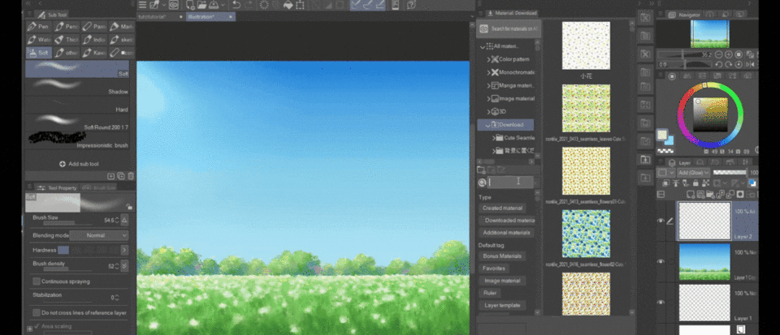
Task: Filter by Favorites tag
Action: click(x=494, y=268)
